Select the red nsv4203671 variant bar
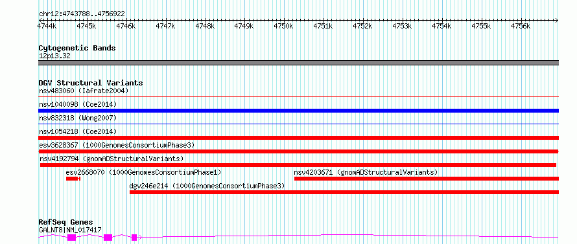This screenshot has width=577, height=244. coord(427,179)
